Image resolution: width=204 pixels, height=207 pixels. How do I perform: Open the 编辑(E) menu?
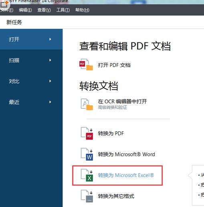25,10
